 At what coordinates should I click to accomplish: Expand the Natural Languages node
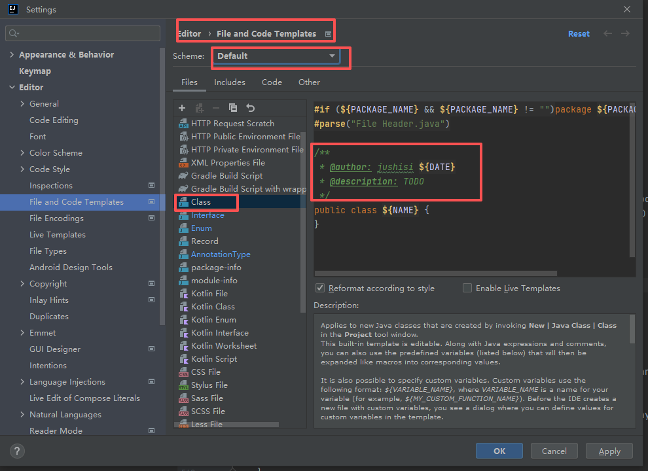[22, 414]
